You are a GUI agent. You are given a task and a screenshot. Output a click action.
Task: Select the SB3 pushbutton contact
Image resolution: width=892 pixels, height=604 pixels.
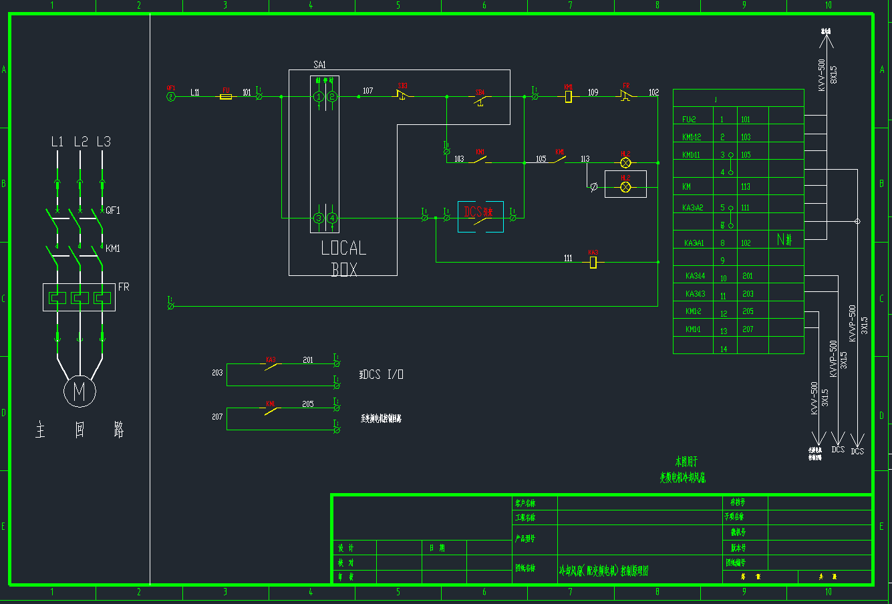click(403, 96)
